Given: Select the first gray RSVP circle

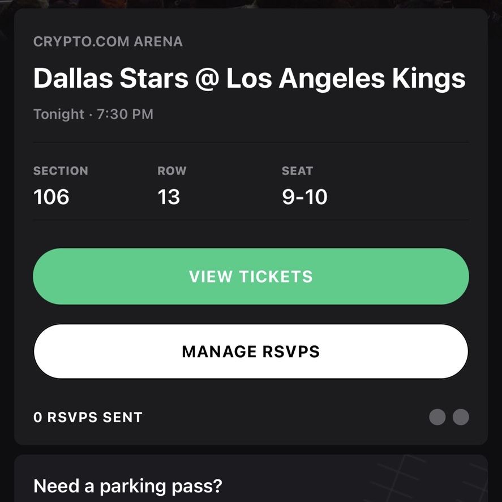Looking at the screenshot, I should pyautogui.click(x=437, y=417).
